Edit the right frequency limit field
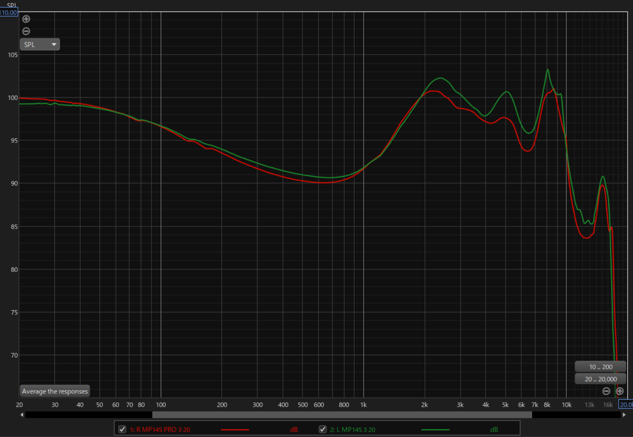Viewport: 633px width, 437px height. point(626,404)
